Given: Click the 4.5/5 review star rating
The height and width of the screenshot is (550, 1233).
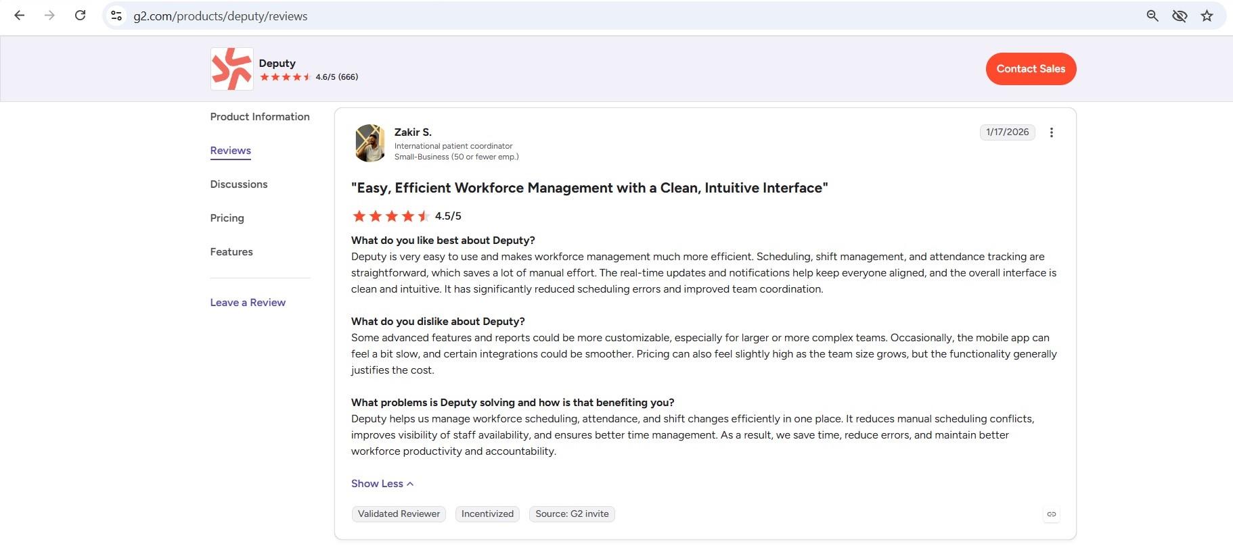Looking at the screenshot, I should tap(390, 216).
